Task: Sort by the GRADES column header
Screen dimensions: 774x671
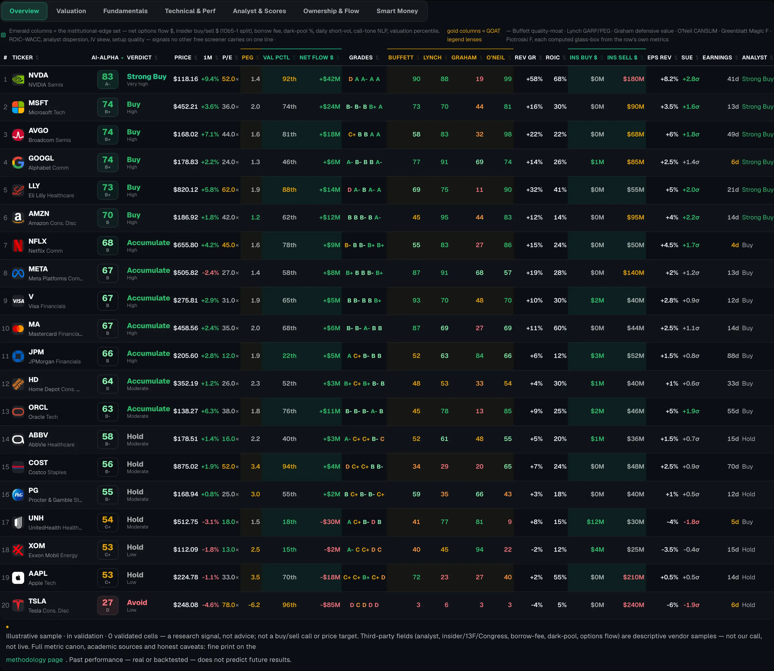Action: tap(364, 58)
